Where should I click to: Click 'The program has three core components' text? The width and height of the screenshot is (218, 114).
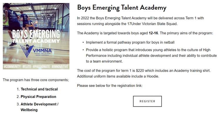pyautogui.click(x=36, y=80)
